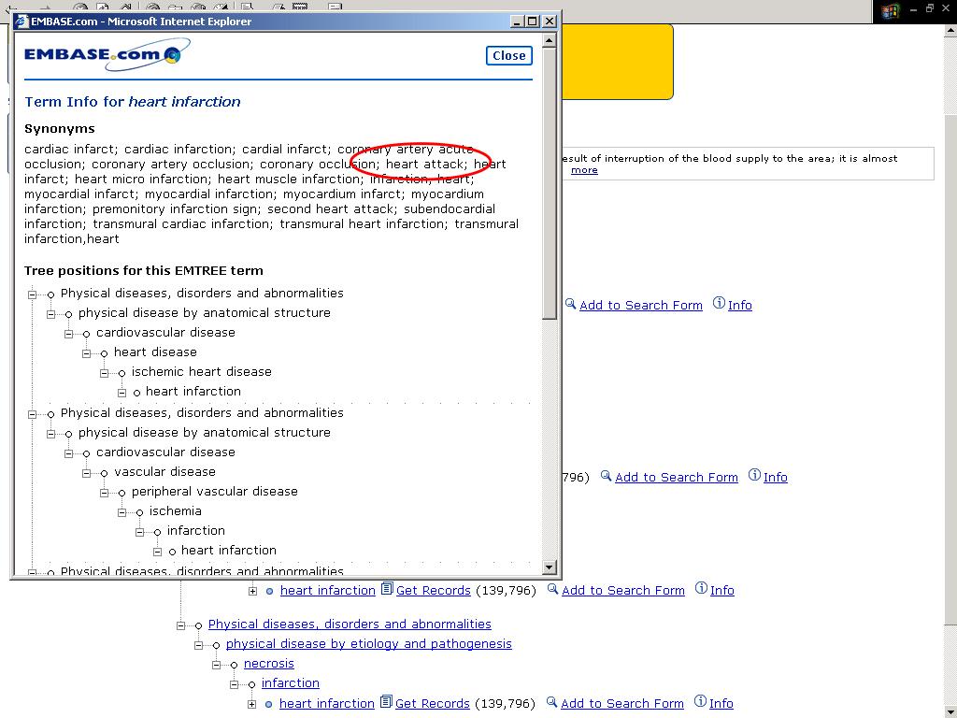This screenshot has height=718, width=957.
Task: Open heart infarction link above Physical diseases link
Action: click(328, 591)
